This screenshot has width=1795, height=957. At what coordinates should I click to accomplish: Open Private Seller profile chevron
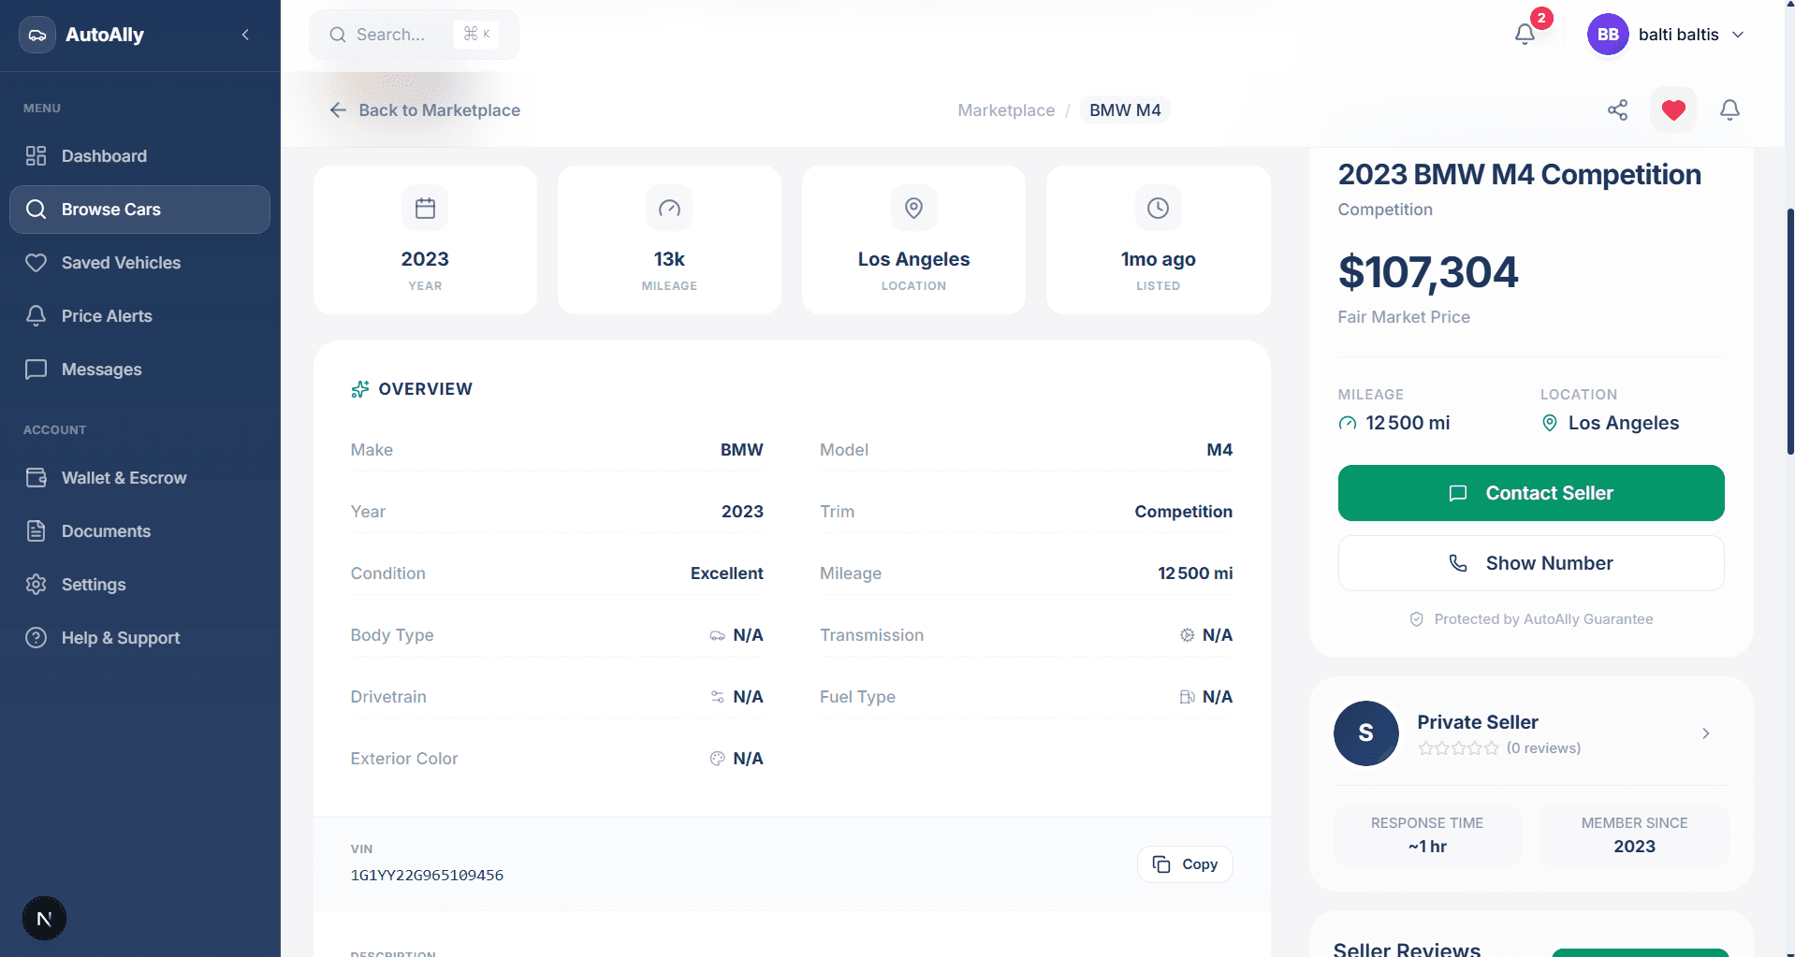pyautogui.click(x=1705, y=733)
